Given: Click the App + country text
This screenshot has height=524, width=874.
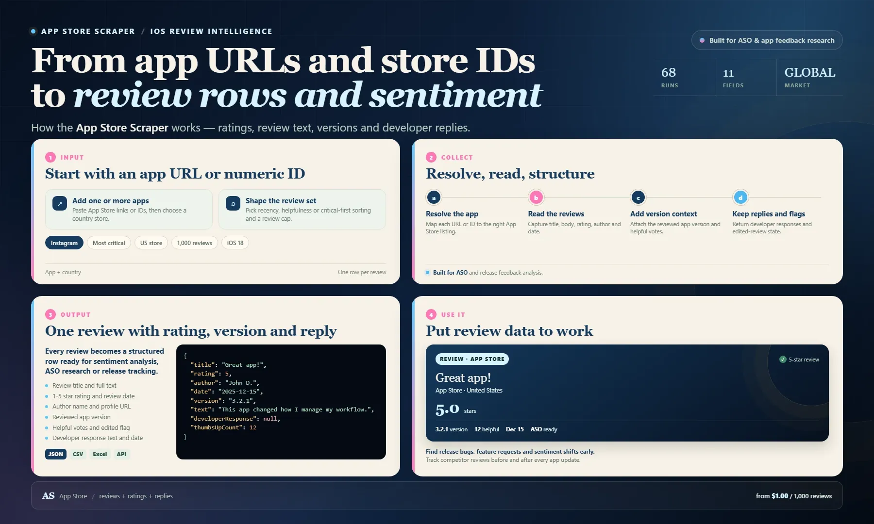Looking at the screenshot, I should tap(63, 272).
